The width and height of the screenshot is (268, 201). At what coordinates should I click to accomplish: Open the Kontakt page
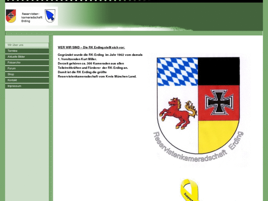[x=27, y=80]
